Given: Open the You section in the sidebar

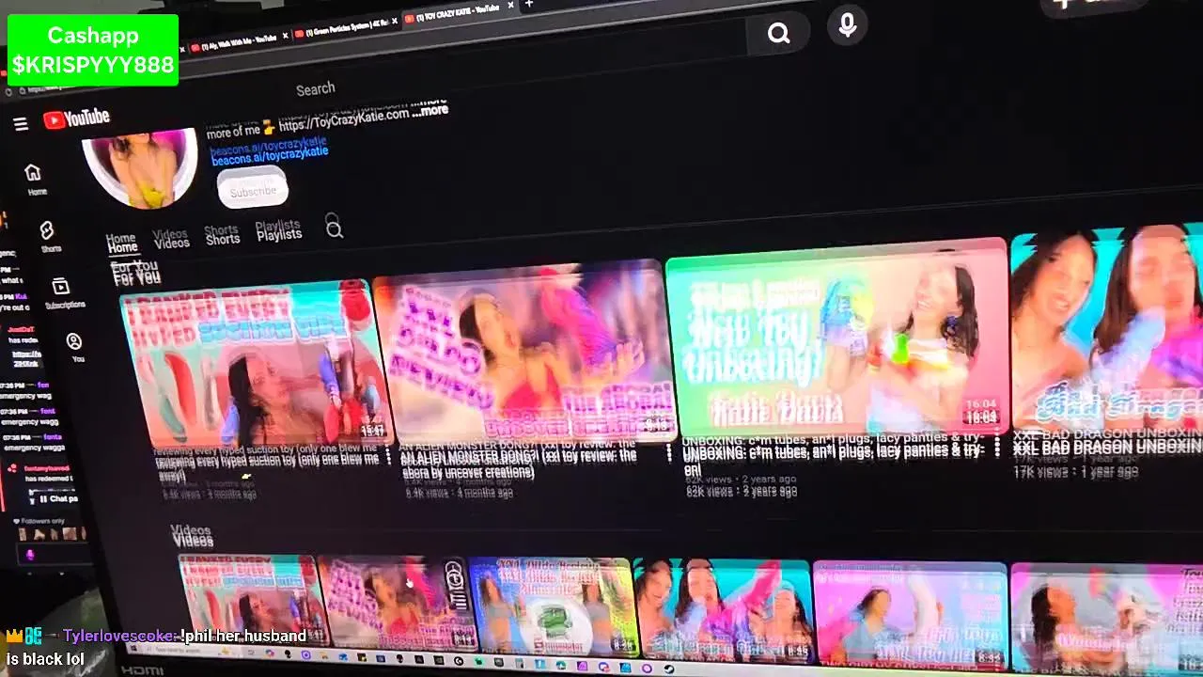Looking at the screenshot, I should pos(75,347).
